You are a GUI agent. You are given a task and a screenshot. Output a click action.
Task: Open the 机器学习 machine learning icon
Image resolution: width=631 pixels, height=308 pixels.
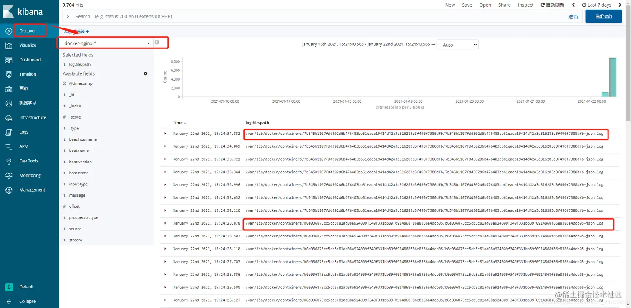tap(9, 103)
